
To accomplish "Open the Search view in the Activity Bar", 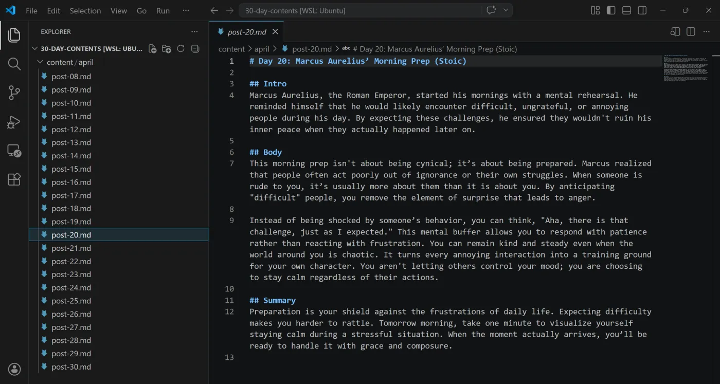I will [x=14, y=64].
